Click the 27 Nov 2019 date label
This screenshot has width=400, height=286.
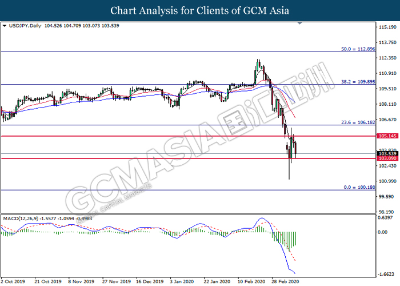(x=117, y=281)
